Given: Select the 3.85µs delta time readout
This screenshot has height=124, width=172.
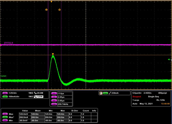Looking at the screenshot, I should pos(65,101).
